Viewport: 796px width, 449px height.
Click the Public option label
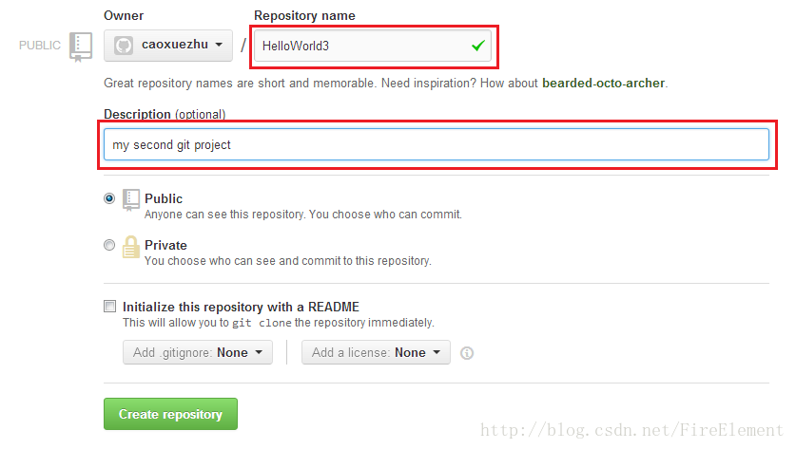pos(164,198)
